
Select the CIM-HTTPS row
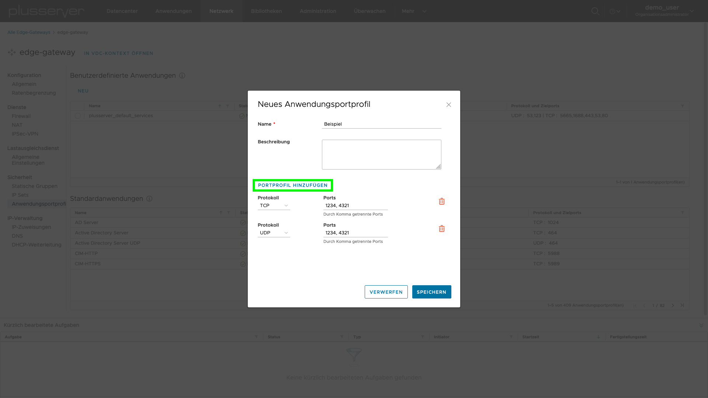pos(379,264)
